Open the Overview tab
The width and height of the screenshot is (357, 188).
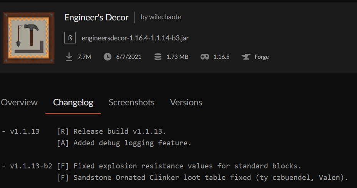pos(19,103)
